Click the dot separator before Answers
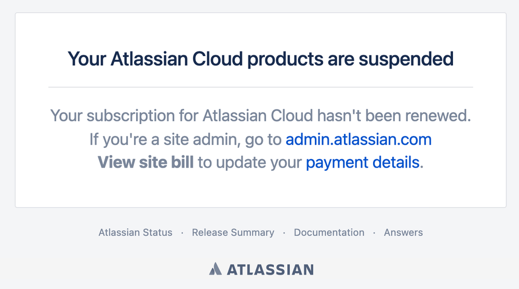 pos(374,233)
